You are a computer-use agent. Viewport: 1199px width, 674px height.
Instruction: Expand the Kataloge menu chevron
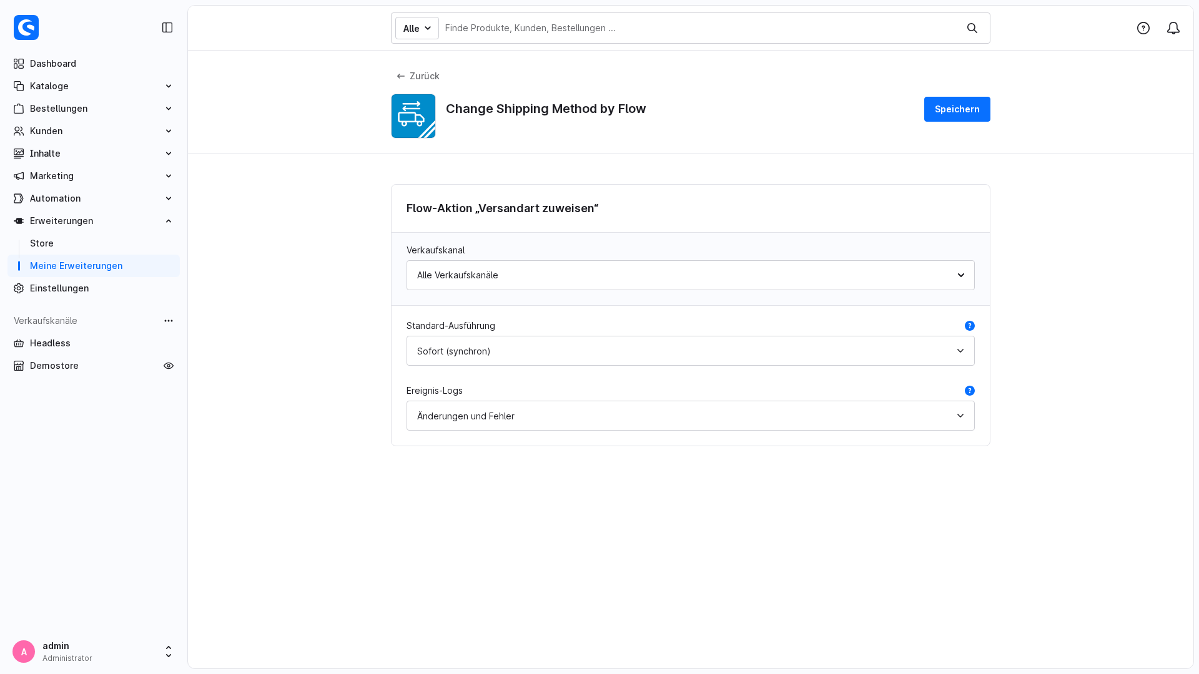click(x=169, y=86)
